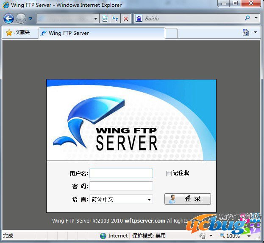The height and width of the screenshot is (243, 264).
Task: Click the 用户名 username field
Action: [x=121, y=173]
